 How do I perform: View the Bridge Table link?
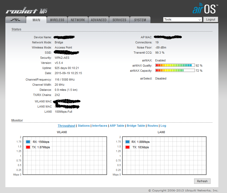tap(136, 126)
